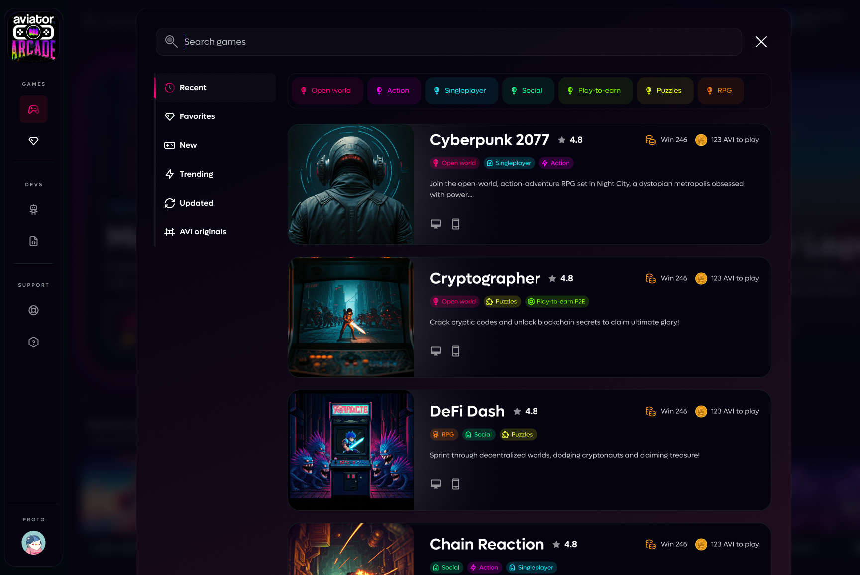Open the Cryptographer thumbnail

tap(351, 317)
